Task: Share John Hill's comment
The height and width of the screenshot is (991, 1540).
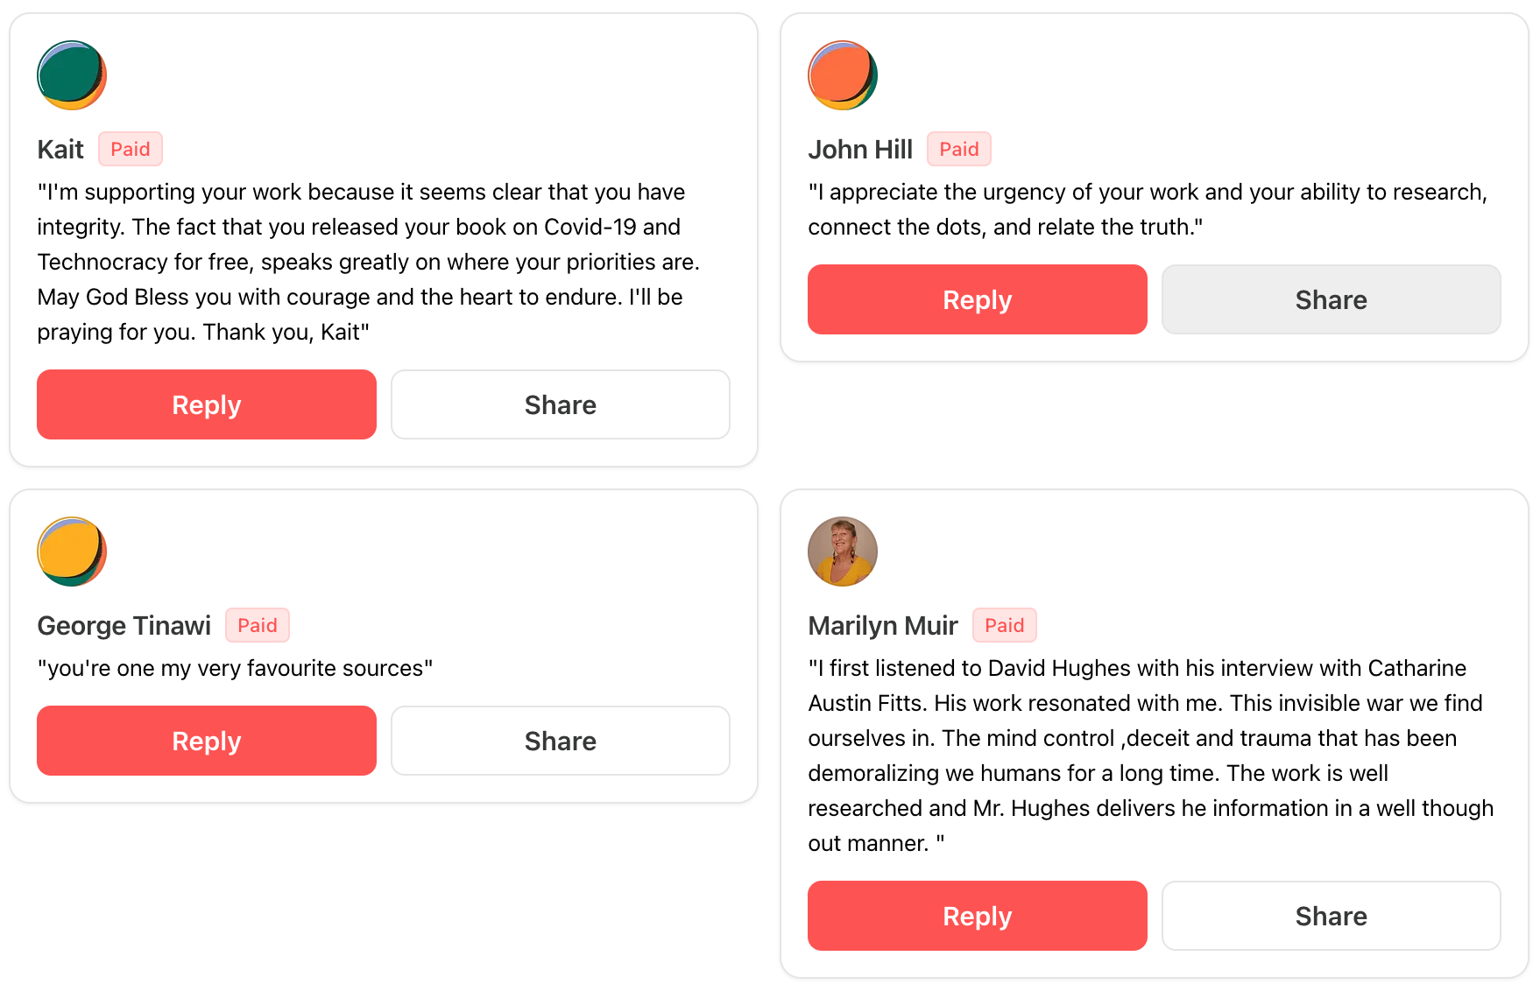Action: 1332,299
